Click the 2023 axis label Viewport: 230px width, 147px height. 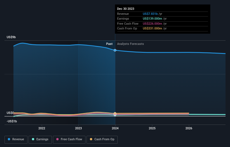point(78,128)
